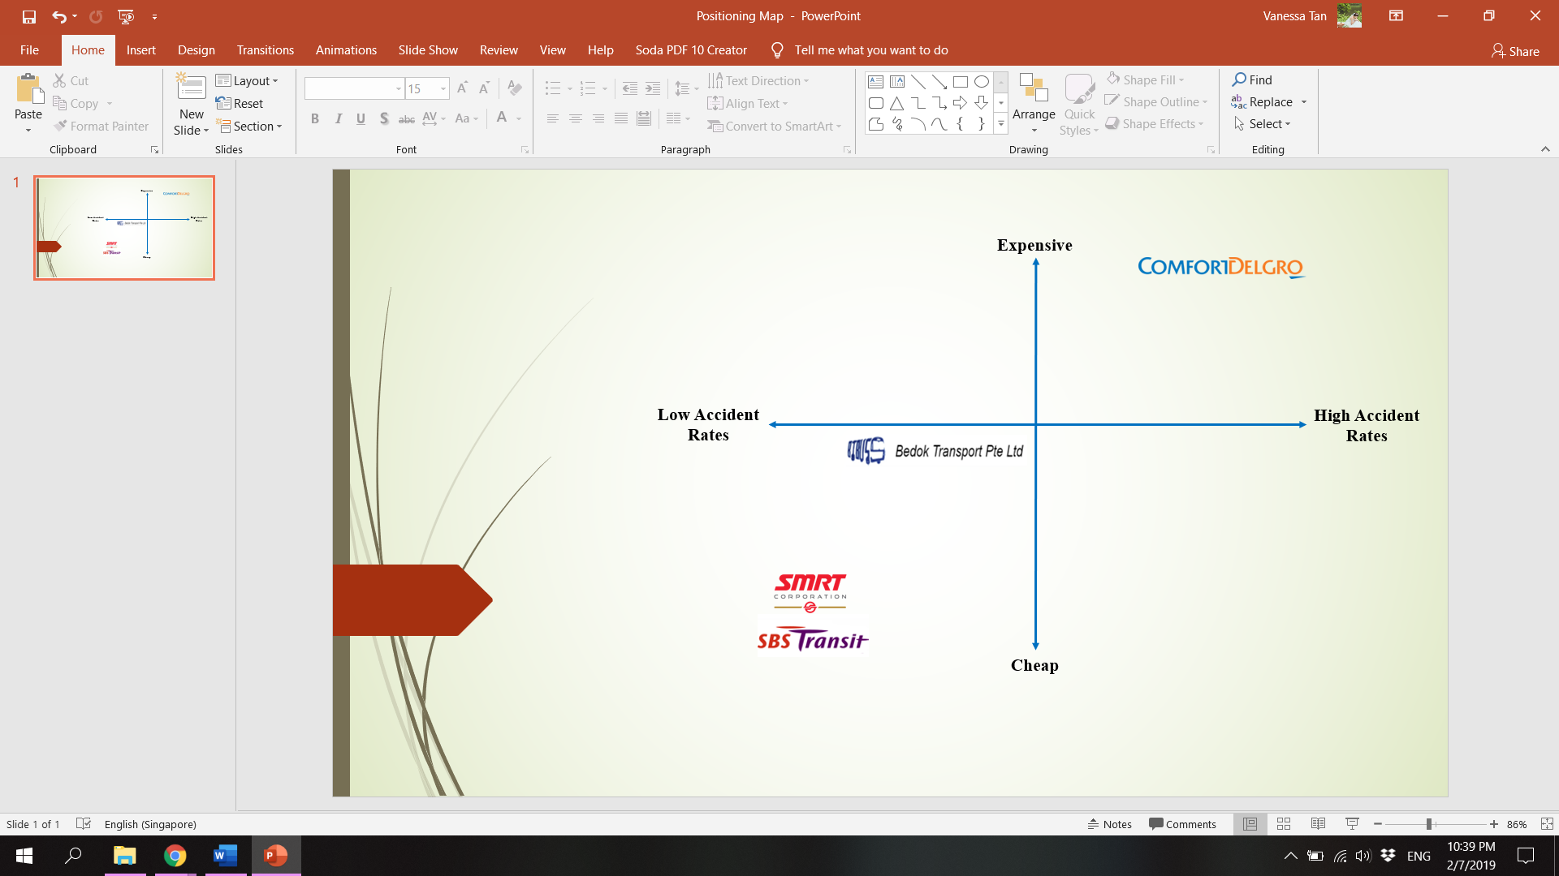Open the Layout dropdown
The width and height of the screenshot is (1559, 876).
coord(248,81)
